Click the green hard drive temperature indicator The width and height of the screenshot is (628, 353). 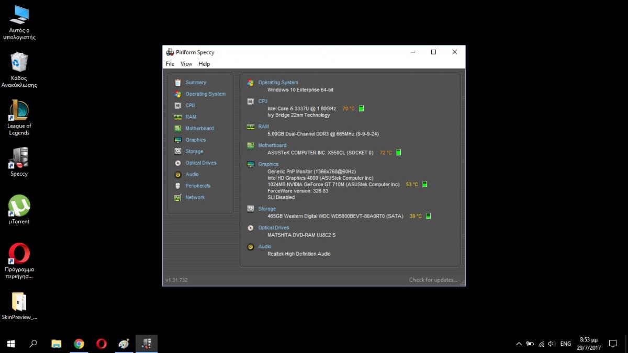tap(428, 216)
